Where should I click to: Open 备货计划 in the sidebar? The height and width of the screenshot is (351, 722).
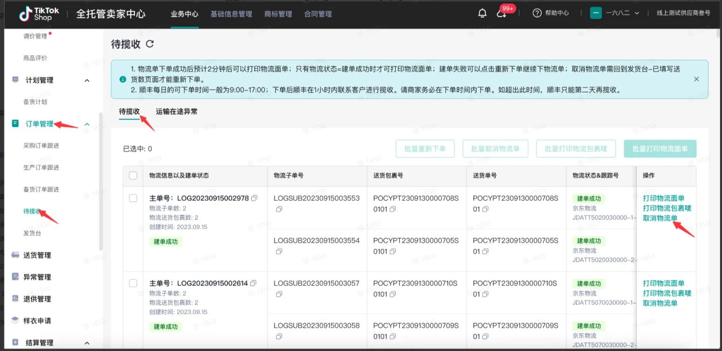pyautogui.click(x=35, y=102)
